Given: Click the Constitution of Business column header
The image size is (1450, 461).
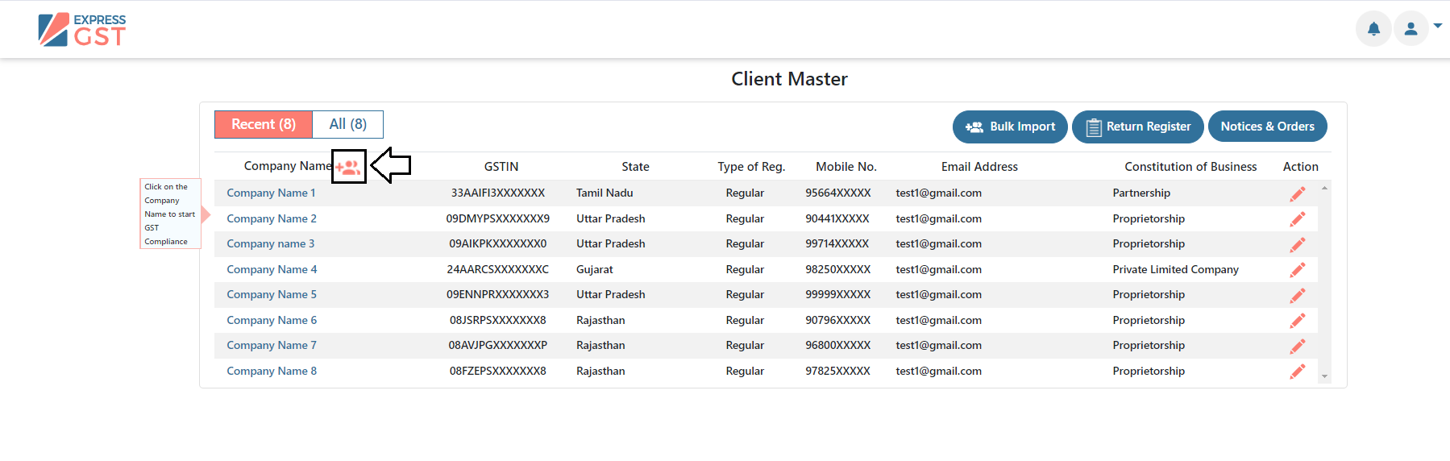Looking at the screenshot, I should tap(1190, 167).
